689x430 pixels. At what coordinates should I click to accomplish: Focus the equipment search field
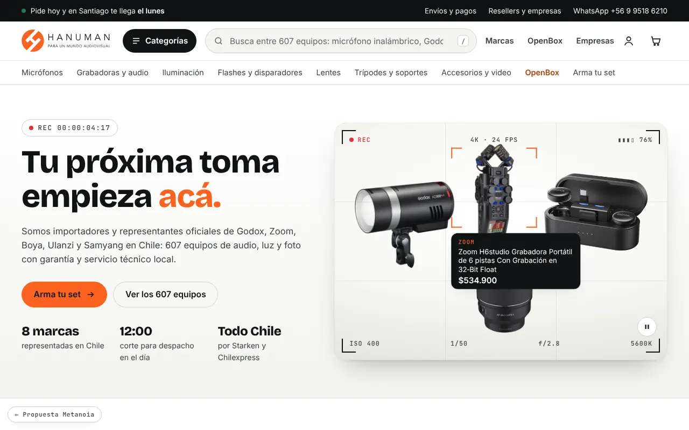pyautogui.click(x=341, y=41)
